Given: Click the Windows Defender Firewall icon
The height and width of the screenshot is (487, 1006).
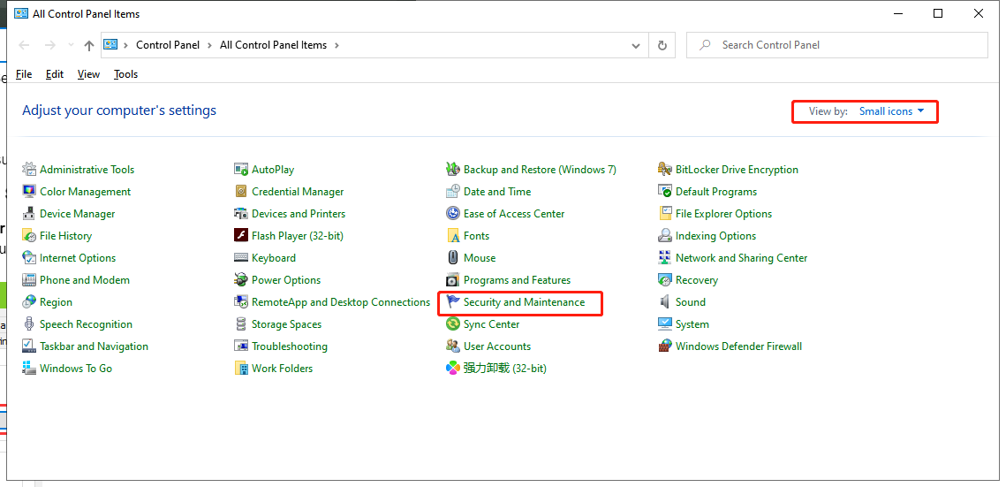Looking at the screenshot, I should pos(665,346).
